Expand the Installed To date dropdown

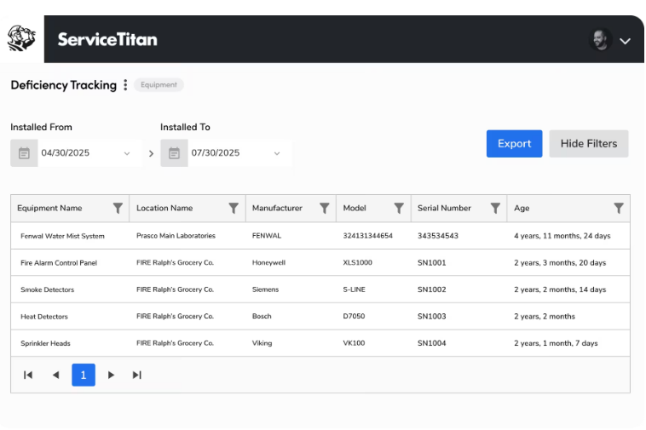(x=277, y=153)
